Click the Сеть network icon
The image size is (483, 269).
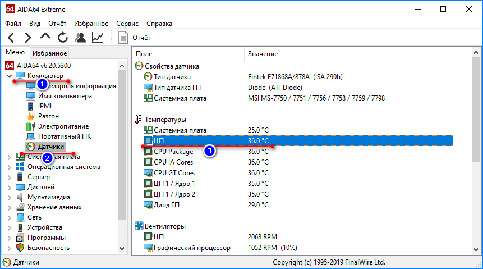20,217
